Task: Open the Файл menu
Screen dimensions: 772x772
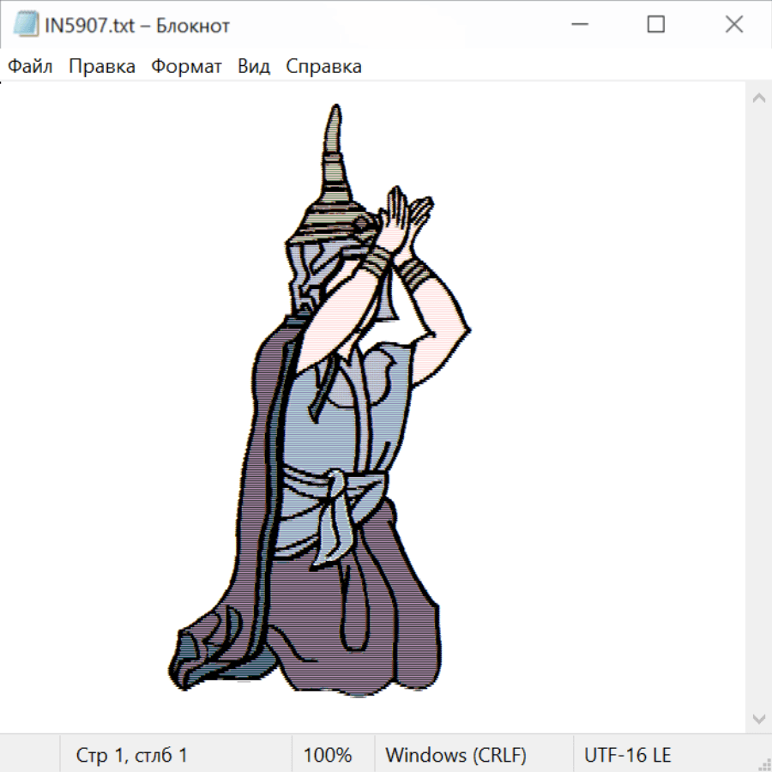Action: [30, 67]
